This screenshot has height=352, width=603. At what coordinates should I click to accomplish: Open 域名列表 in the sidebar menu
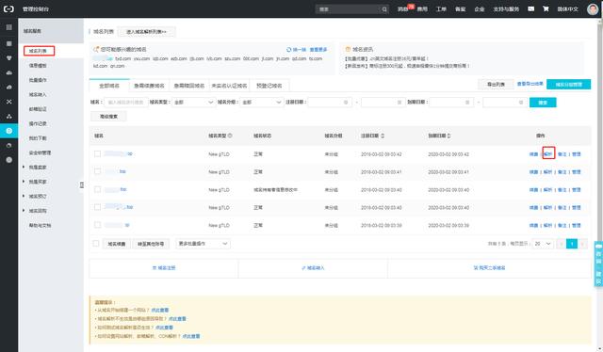click(39, 51)
